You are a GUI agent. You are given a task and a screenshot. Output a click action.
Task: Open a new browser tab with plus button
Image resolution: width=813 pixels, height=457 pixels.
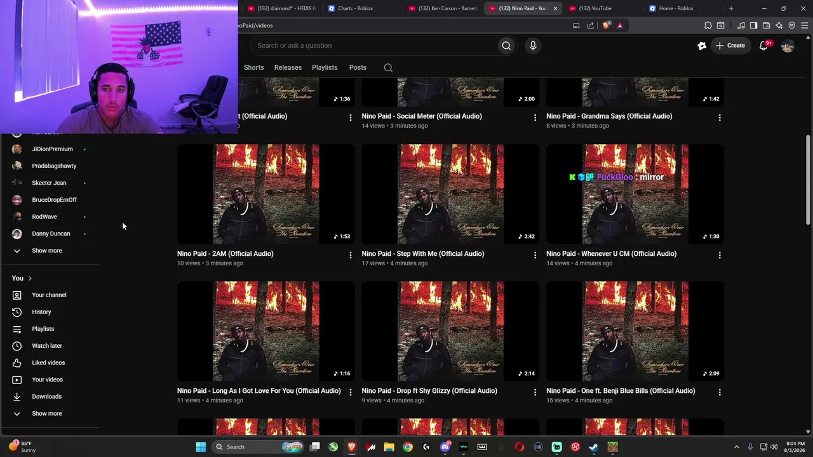click(x=731, y=8)
